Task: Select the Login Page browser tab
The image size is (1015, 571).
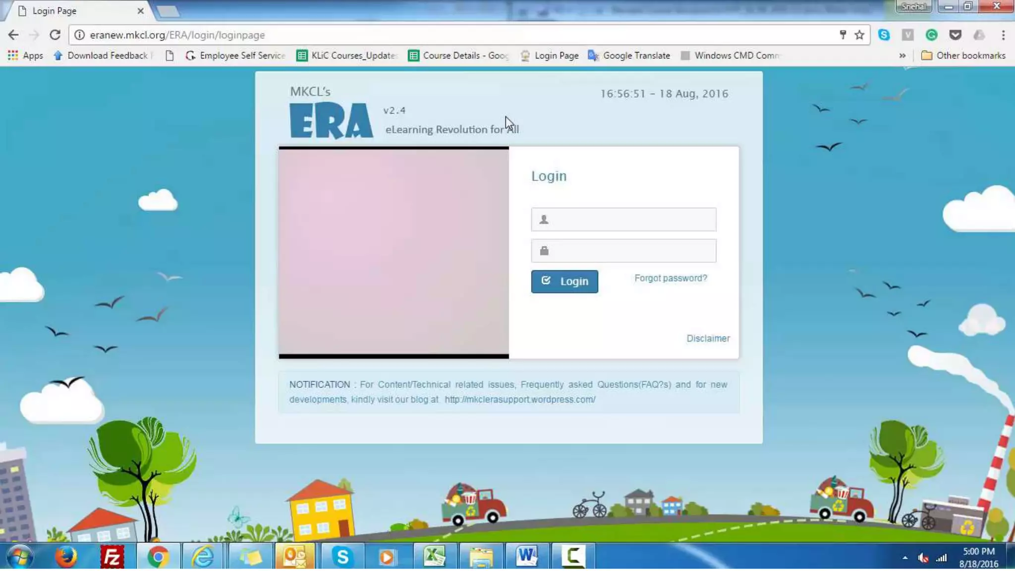Action: (74, 11)
